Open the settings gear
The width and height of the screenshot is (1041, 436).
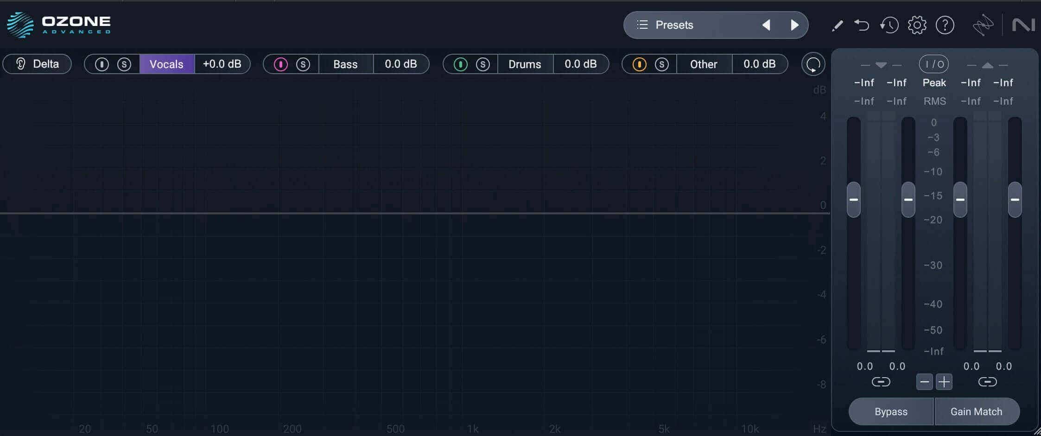click(917, 25)
